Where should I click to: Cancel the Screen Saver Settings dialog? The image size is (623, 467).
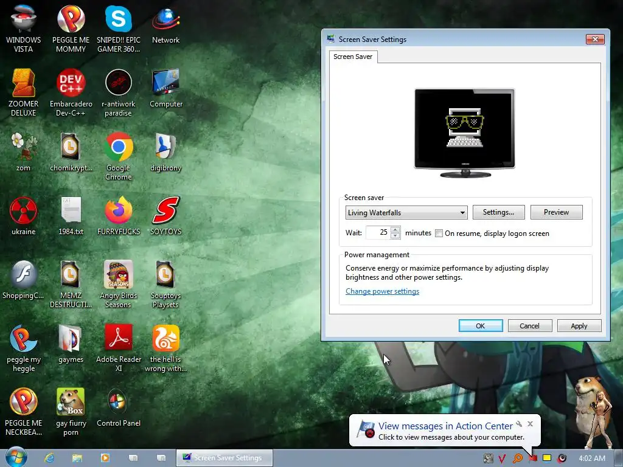[529, 326]
